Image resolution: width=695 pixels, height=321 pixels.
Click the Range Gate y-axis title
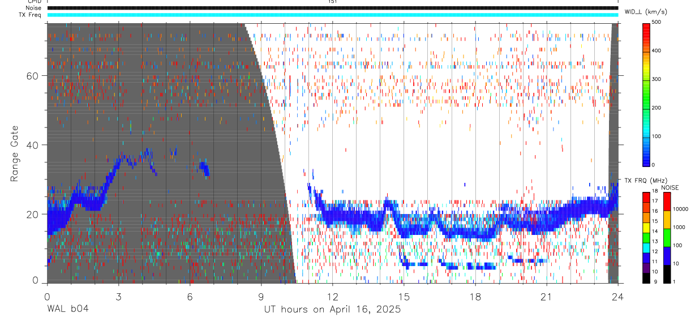point(14,154)
